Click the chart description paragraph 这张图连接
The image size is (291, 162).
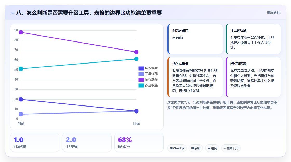[x=222, y=105]
